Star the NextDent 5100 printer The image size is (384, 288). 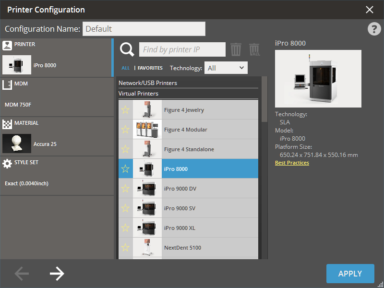125,247
